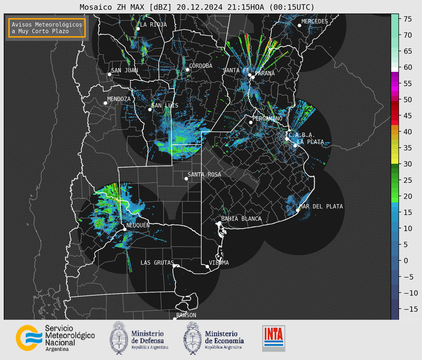
Task: Click the San Luis city marker
Action: 150,110
